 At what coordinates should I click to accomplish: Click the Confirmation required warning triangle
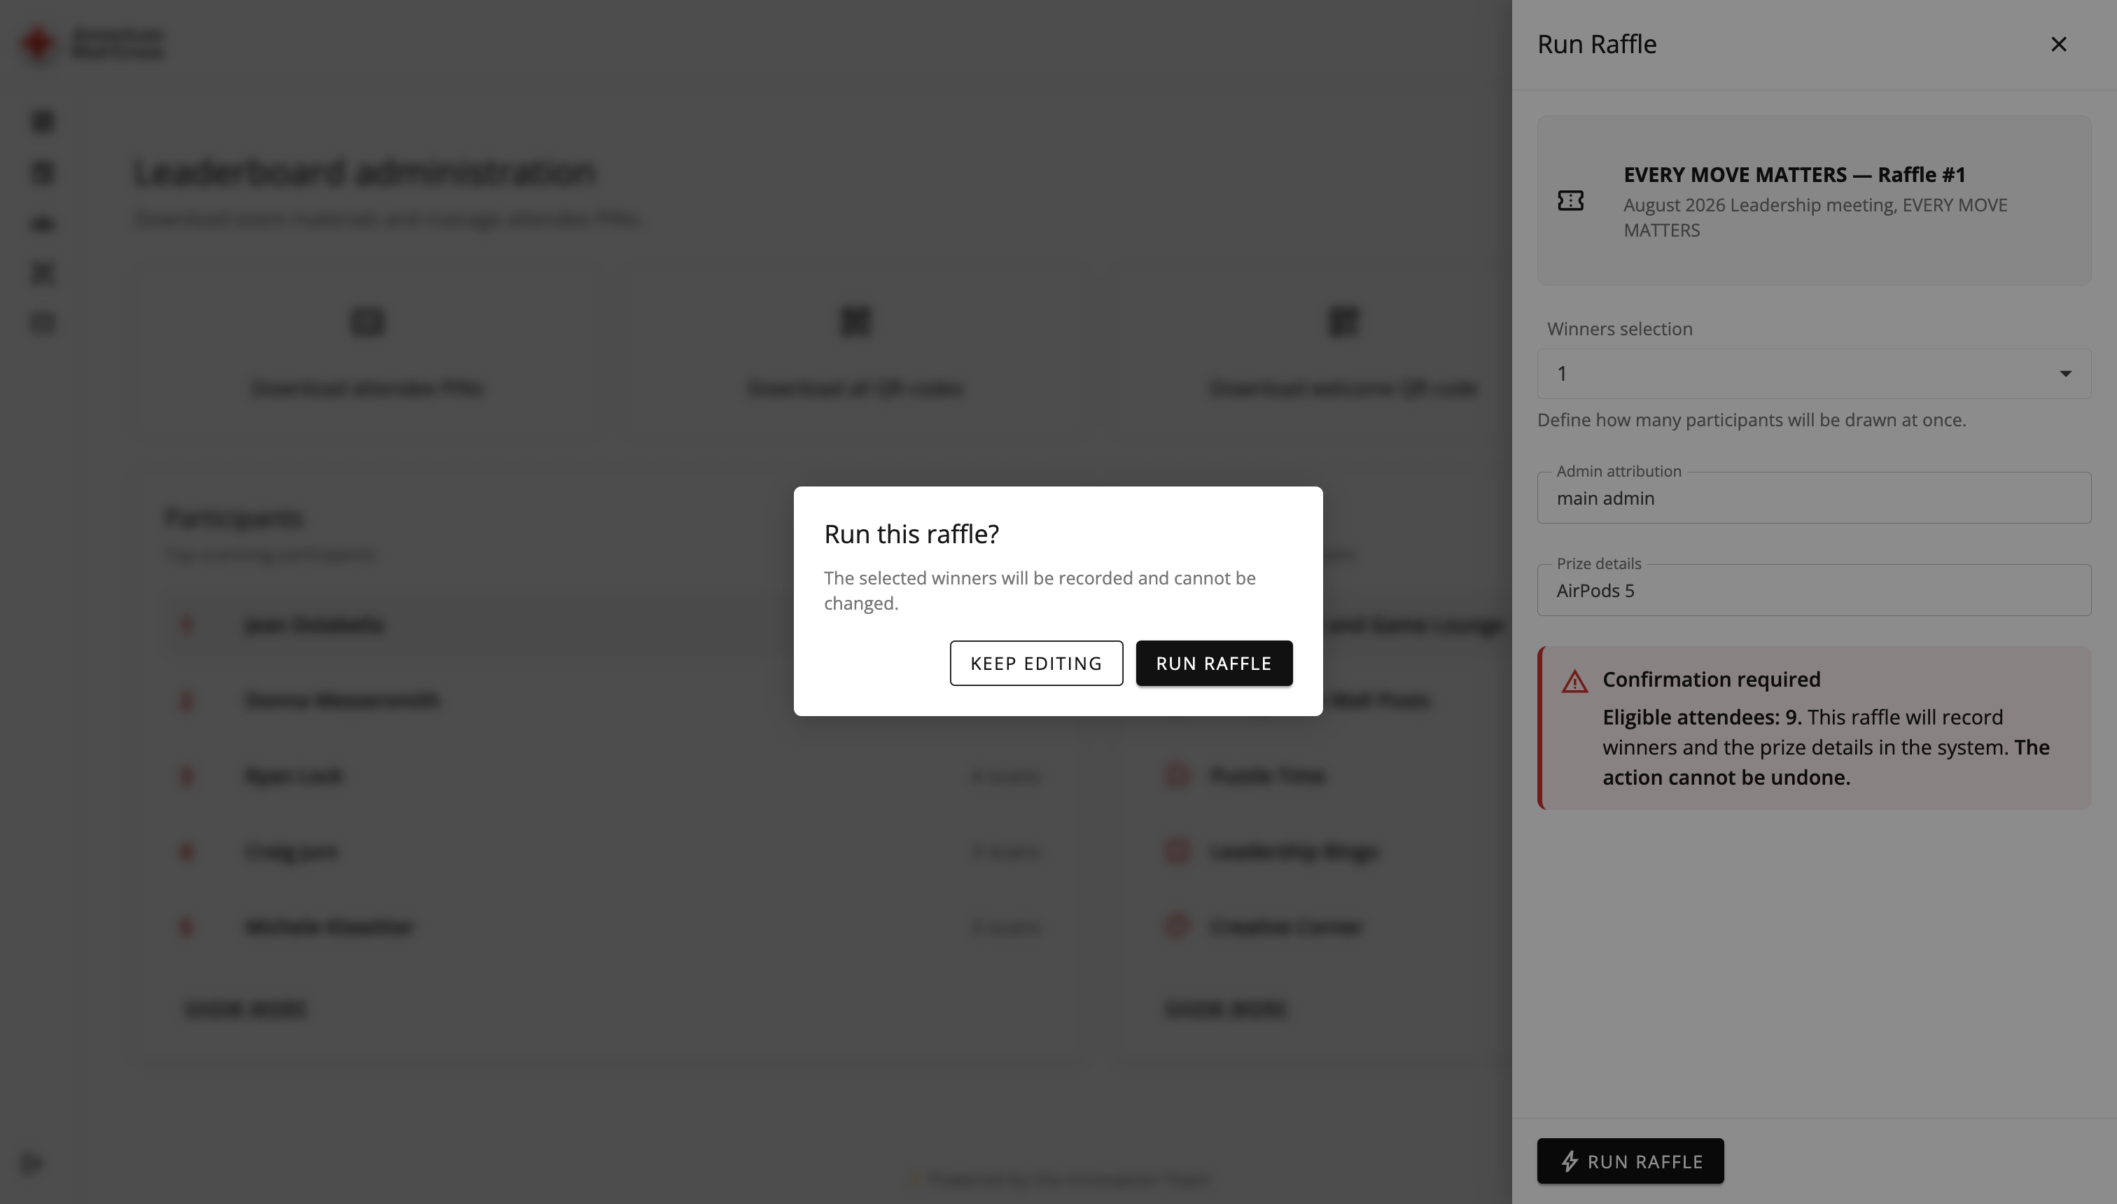pos(1574,681)
